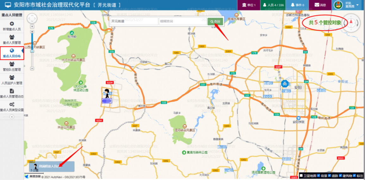
Task: Uncheck the 背景 layer checkbox
Action: [318, 176]
